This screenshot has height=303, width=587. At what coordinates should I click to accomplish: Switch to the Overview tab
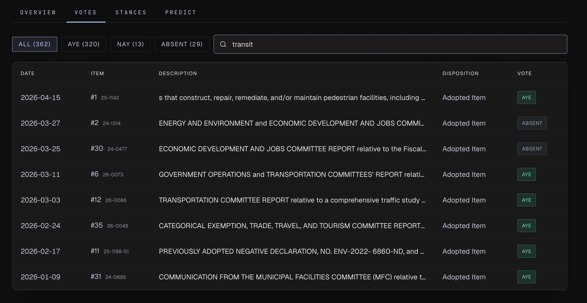[38, 12]
